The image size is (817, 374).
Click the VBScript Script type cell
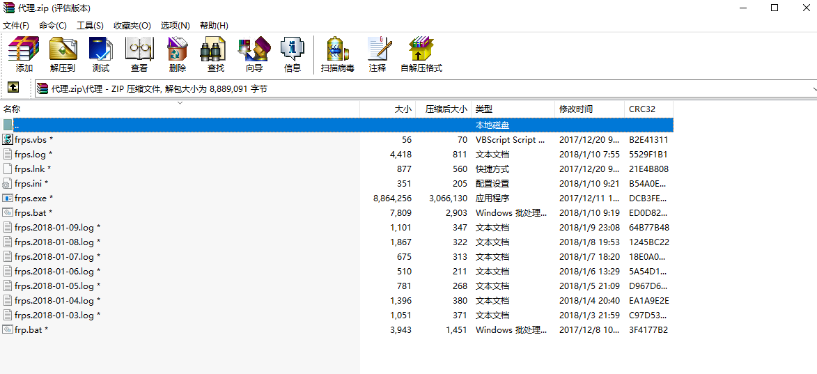[510, 140]
